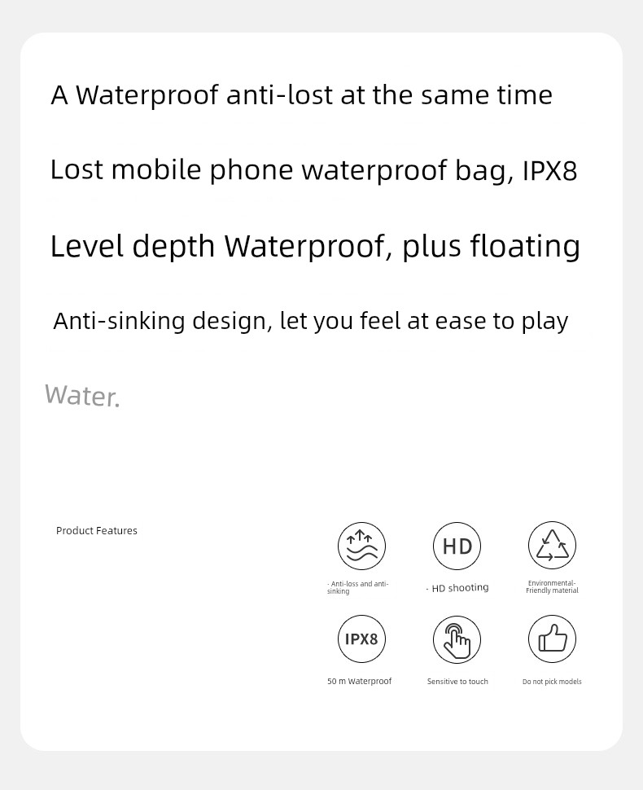Click the 'Environmental-Friendly material' caption

coord(552,587)
